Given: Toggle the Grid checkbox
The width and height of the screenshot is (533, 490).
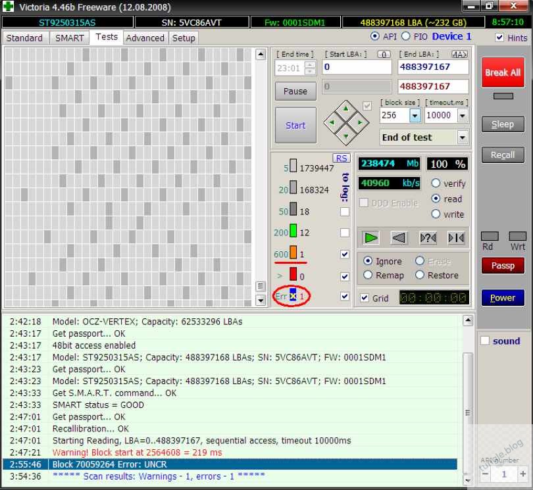Looking at the screenshot, I should pyautogui.click(x=365, y=298).
